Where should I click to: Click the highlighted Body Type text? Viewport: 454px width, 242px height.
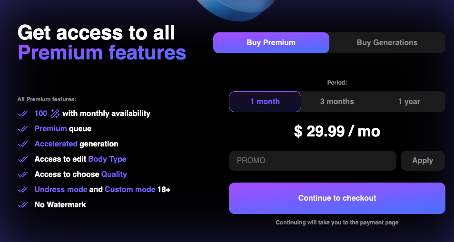pos(107,159)
